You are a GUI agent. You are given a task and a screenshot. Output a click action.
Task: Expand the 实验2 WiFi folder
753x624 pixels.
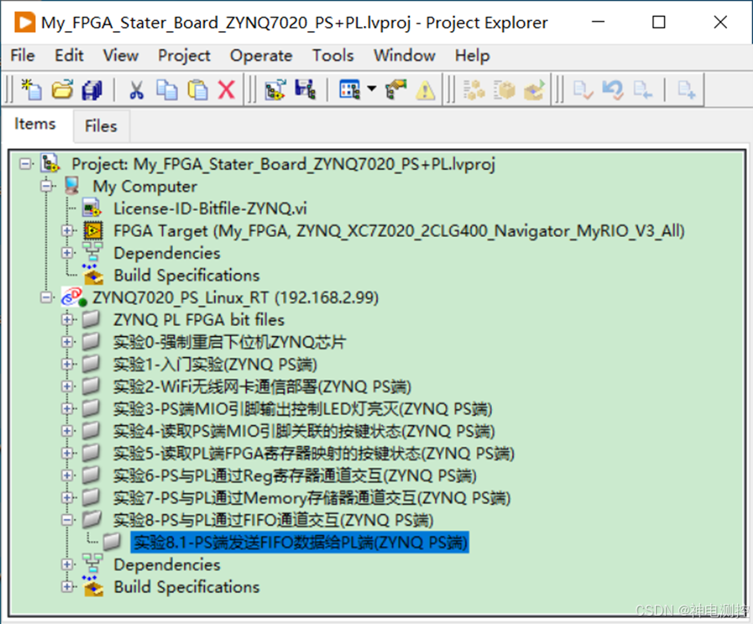pos(68,386)
